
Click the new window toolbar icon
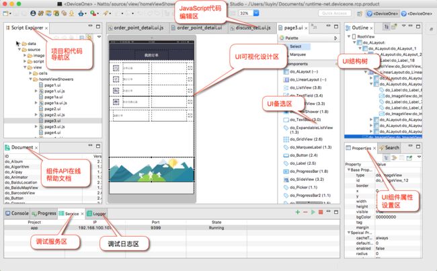coord(5,13)
